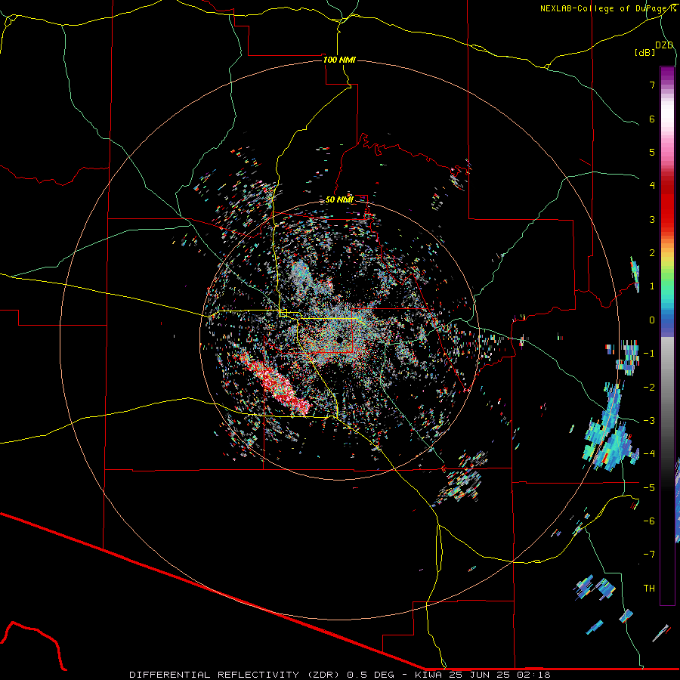Click the -2 value on the dB scale

tap(649, 388)
